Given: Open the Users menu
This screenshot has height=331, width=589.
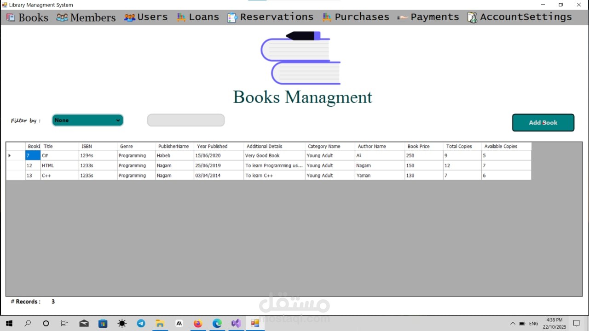Looking at the screenshot, I should pos(146,17).
